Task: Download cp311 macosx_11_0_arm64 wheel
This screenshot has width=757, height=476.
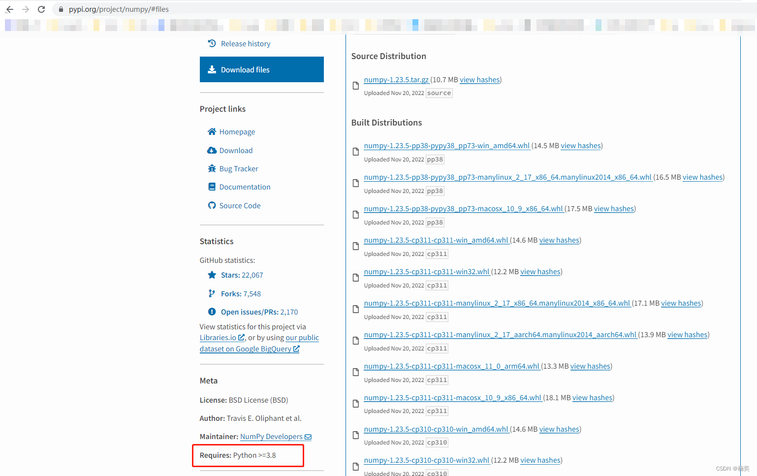Action: 452,366
